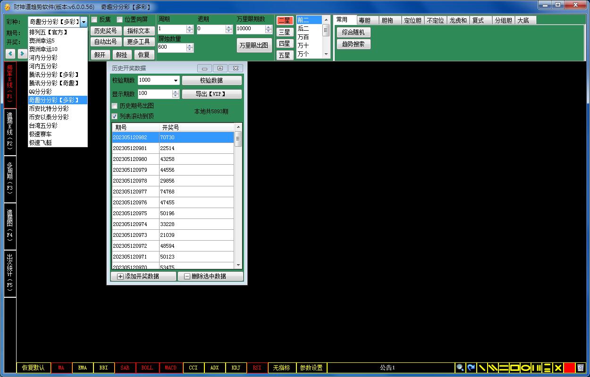Uncheck the 列表滚动到顶 checkbox
This screenshot has width=590, height=377.
click(115, 116)
